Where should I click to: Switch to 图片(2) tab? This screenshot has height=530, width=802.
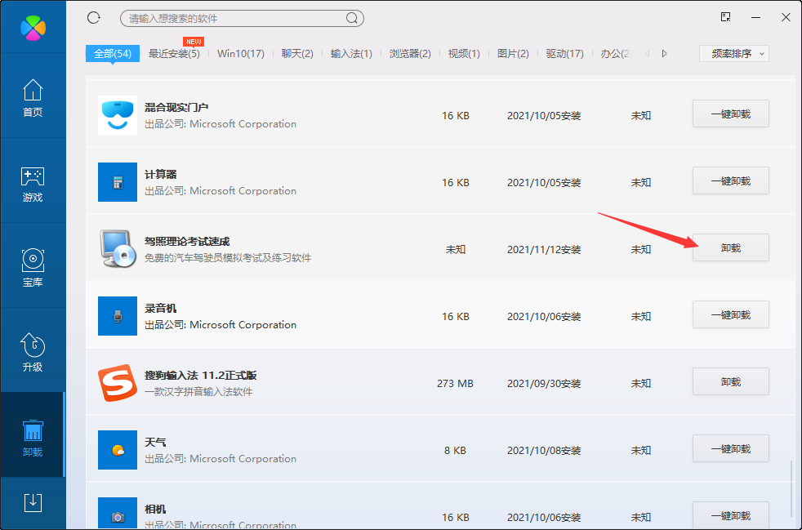tap(513, 54)
